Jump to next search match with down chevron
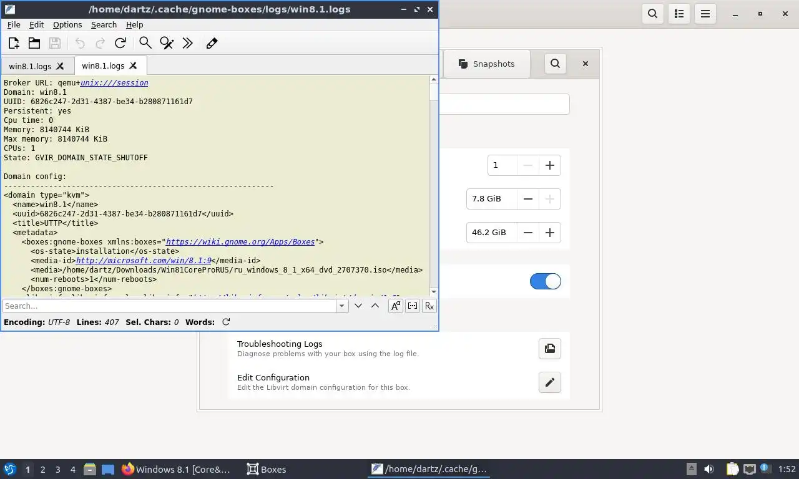Screen dimensions: 799x479 [x=358, y=306]
